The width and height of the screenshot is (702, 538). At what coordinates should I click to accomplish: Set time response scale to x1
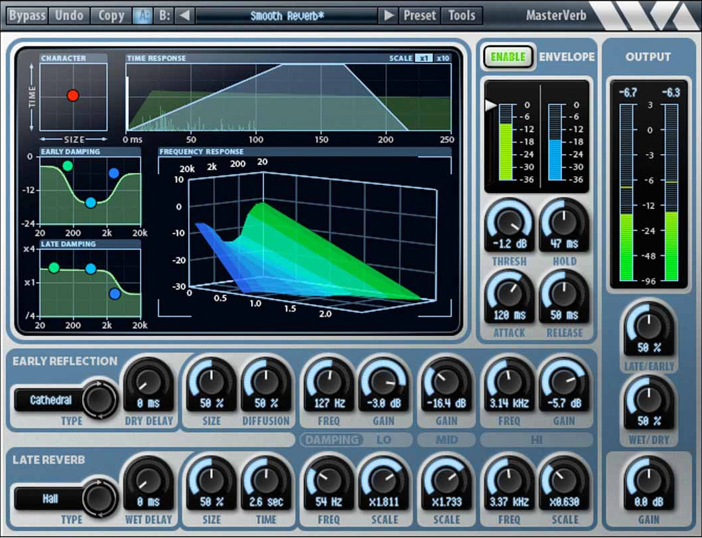423,58
